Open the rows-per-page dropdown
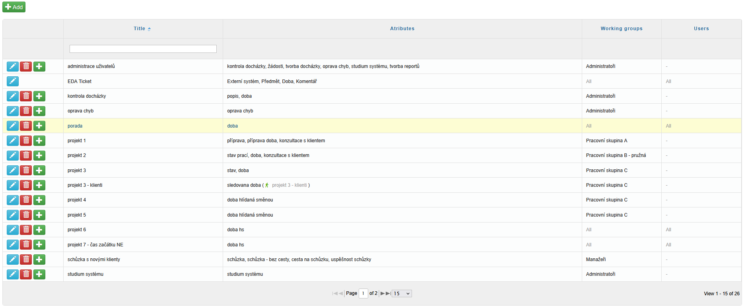 (x=402, y=294)
